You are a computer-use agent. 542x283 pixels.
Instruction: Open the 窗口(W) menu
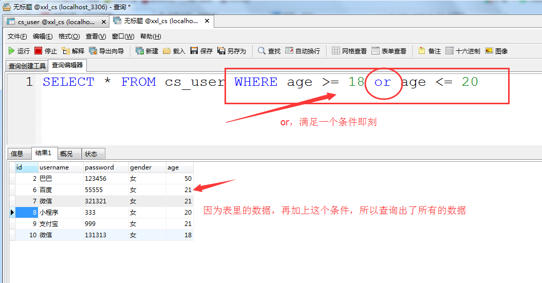tap(123, 36)
